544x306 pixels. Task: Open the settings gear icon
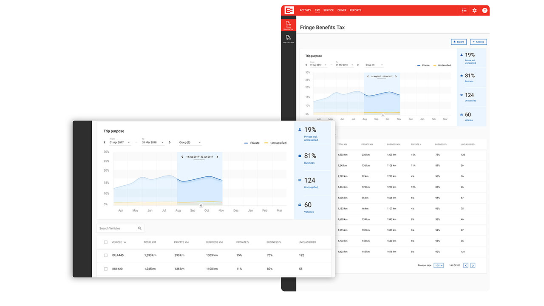click(474, 11)
